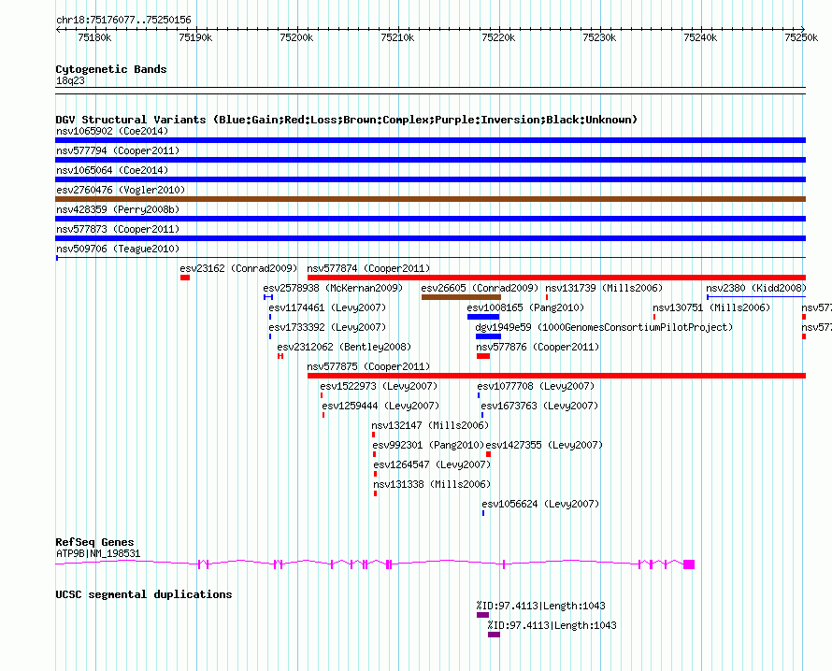Click the esv26605 (Conrad2009) label
The height and width of the screenshot is (671, 832).
[x=480, y=288]
